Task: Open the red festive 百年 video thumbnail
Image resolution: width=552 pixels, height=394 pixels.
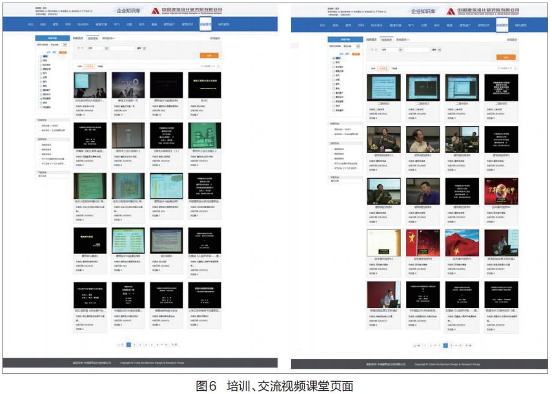Action: [501, 191]
